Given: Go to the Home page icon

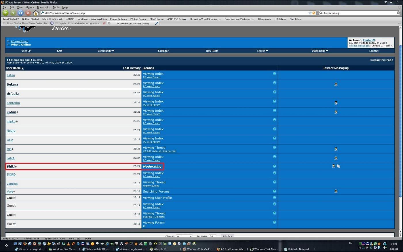Looking at the screenshot, I should point(35,13).
